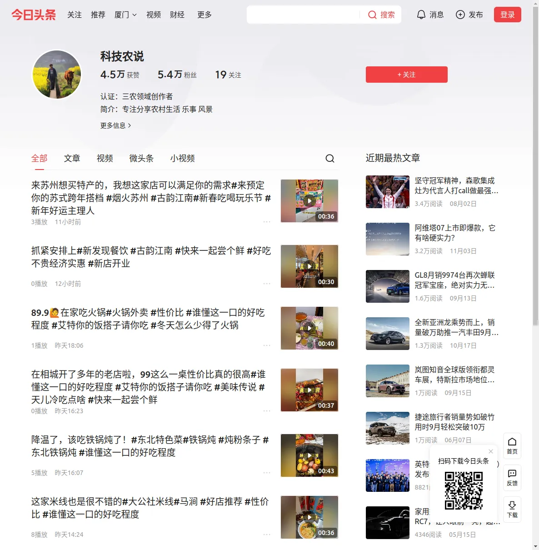Open hot article 岚图知音全球版领衔都灵车展
The height and width of the screenshot is (550, 539).
455,375
